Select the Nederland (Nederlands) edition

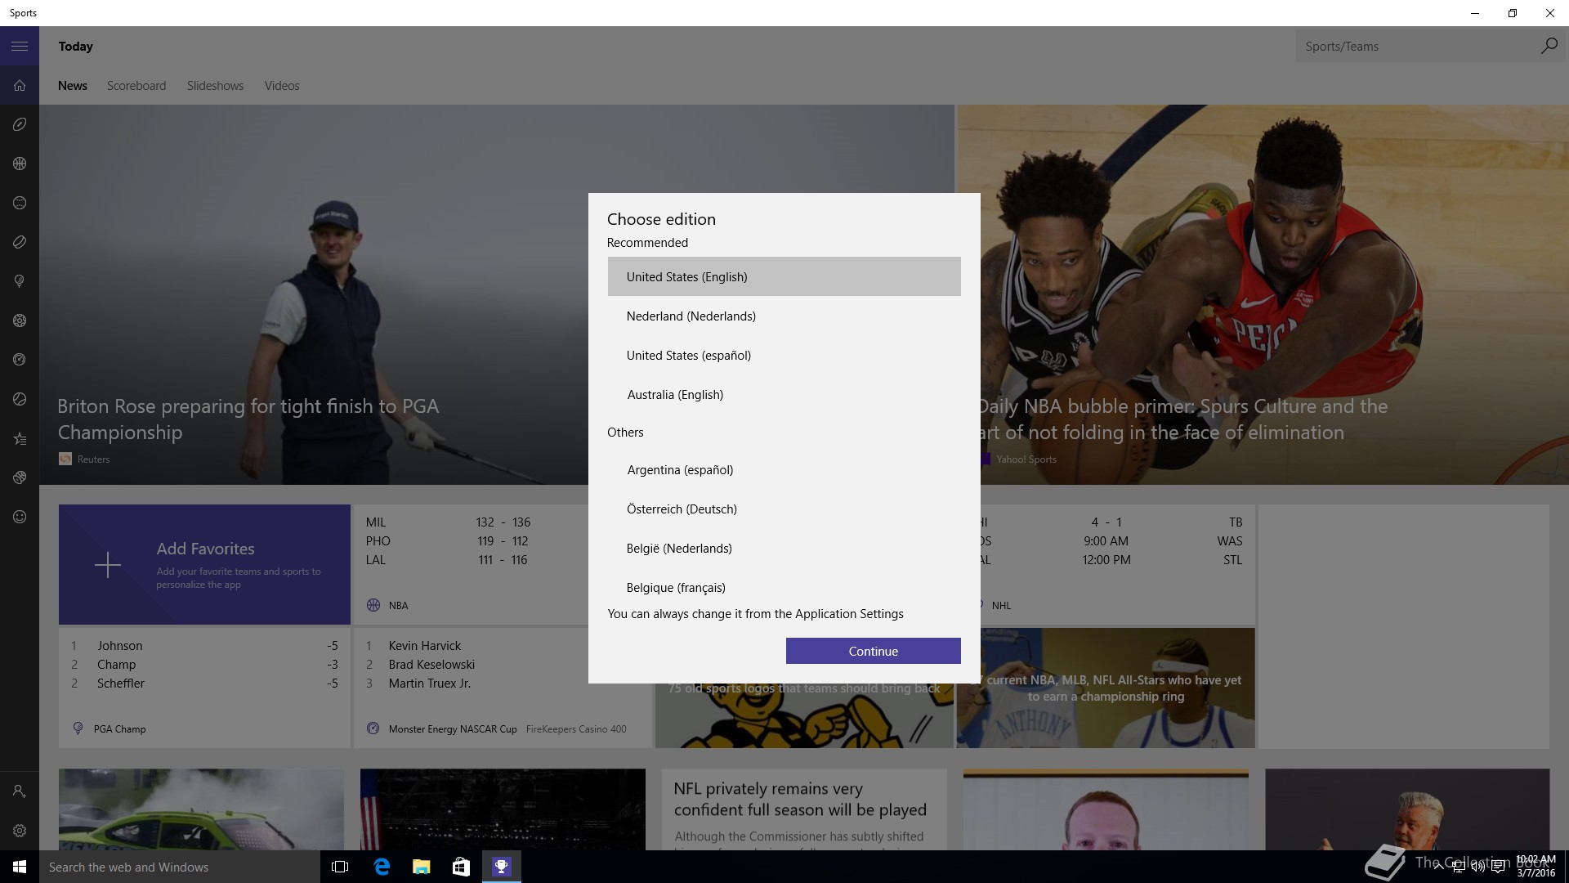pyautogui.click(x=784, y=316)
